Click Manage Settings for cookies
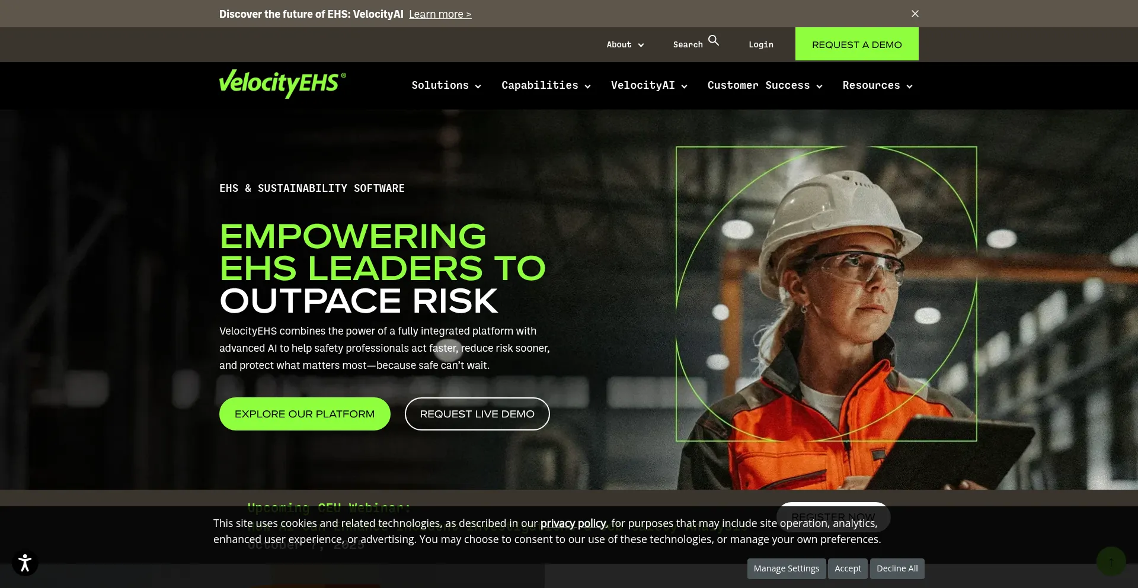 [x=786, y=568]
